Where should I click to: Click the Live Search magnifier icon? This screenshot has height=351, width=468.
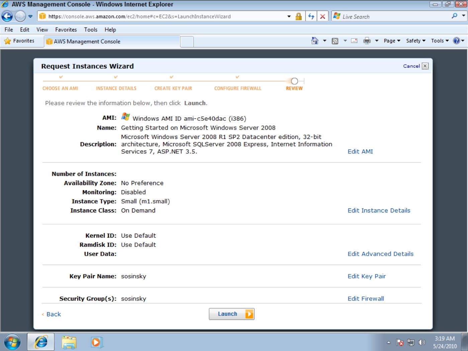454,16
